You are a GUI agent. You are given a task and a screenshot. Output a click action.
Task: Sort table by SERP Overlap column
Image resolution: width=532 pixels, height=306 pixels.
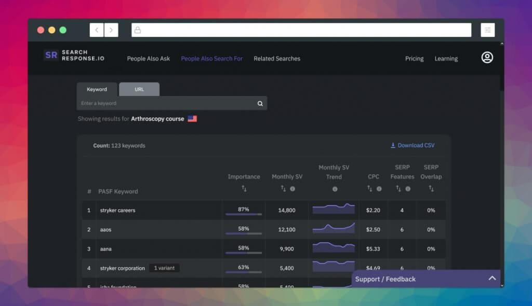tap(431, 188)
